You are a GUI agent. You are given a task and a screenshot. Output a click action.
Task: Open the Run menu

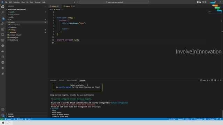31,2
